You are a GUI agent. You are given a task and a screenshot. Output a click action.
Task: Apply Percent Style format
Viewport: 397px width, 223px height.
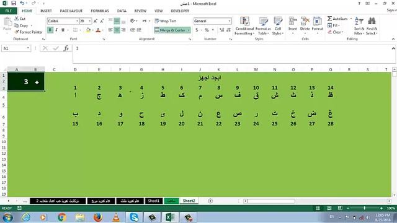click(x=207, y=30)
